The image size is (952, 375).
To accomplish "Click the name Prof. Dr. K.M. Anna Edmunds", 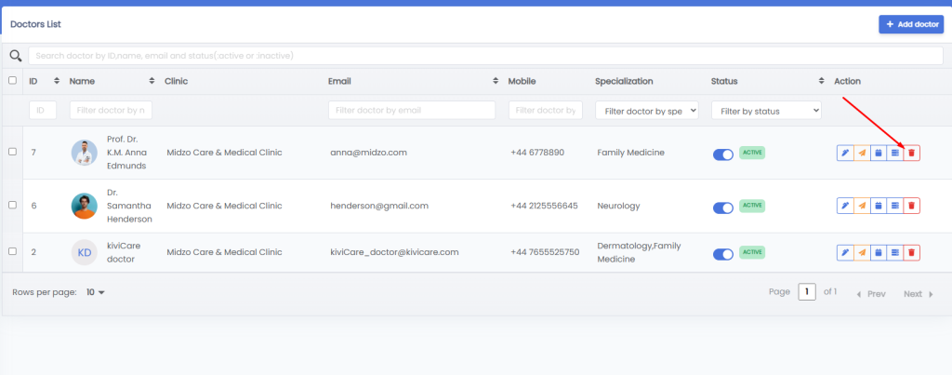I will tap(126, 153).
